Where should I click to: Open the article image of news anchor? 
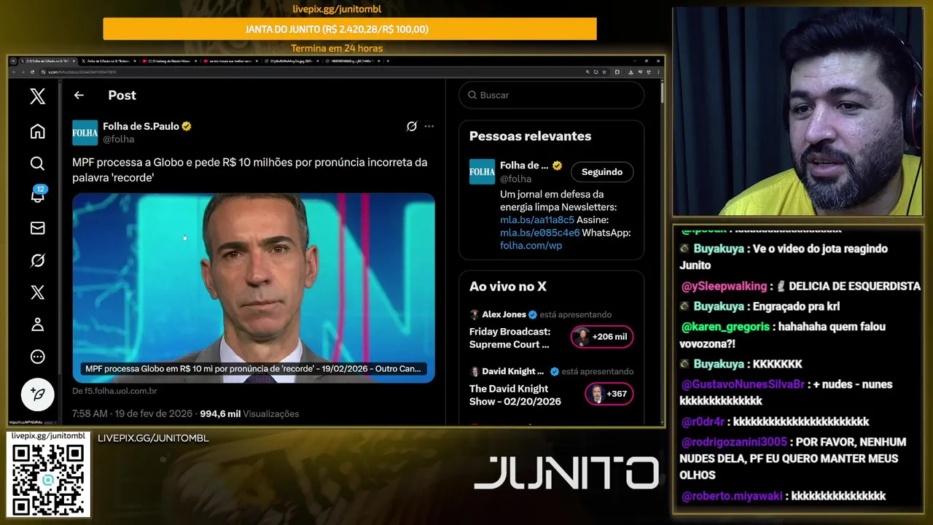pos(254,288)
